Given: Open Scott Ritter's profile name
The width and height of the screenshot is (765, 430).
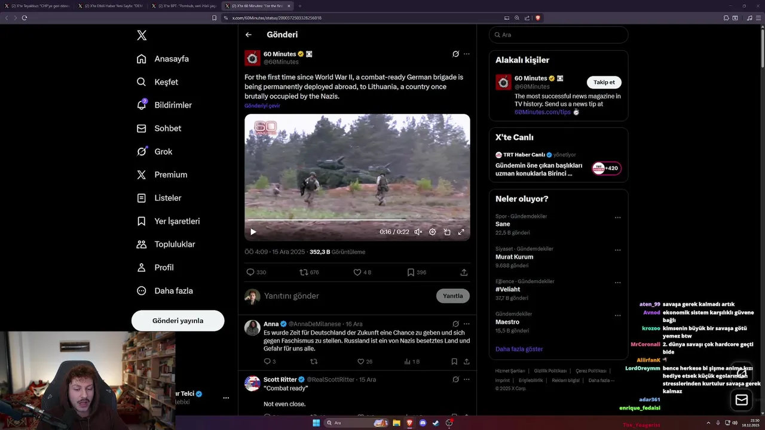Looking at the screenshot, I should 280,380.
